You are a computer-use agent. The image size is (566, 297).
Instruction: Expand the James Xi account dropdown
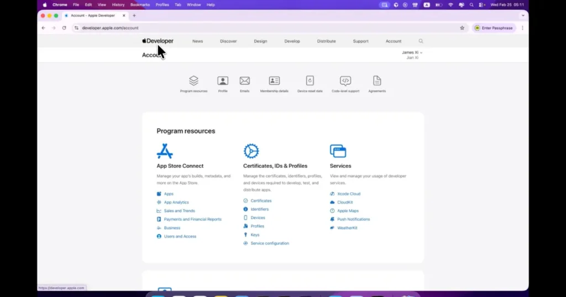pos(412,52)
